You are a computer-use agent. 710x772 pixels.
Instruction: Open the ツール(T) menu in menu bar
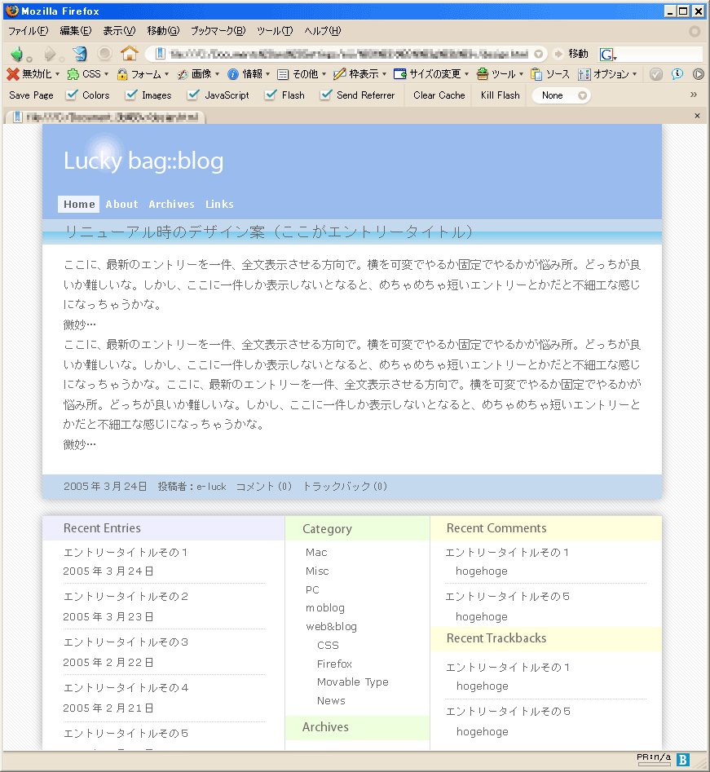pos(275,31)
